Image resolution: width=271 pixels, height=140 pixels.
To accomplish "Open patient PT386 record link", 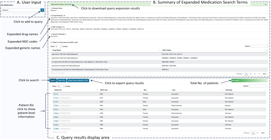I will click(x=56, y=128).
